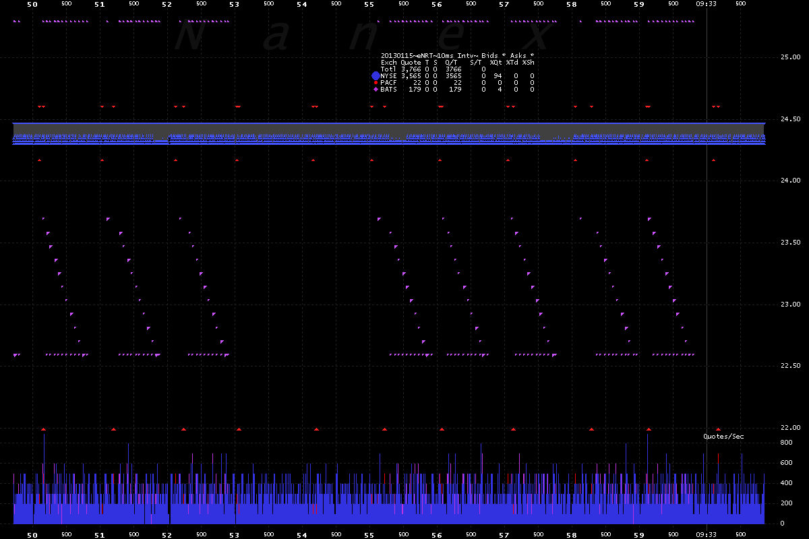Screen dimensions: 809x539
Task: Click second 53 on the top time axis
Action: click(234, 4)
